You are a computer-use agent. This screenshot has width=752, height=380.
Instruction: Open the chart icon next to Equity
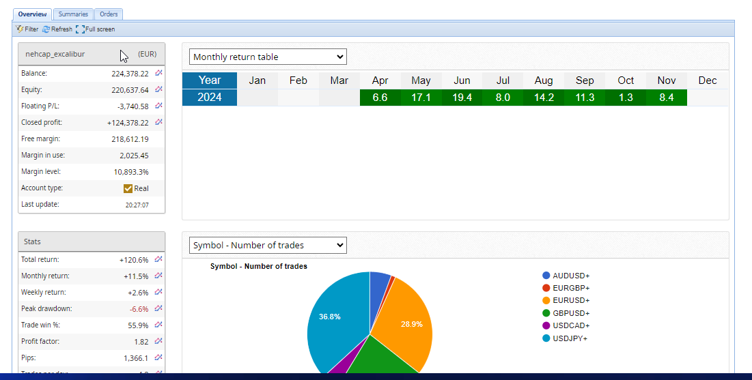[158, 89]
